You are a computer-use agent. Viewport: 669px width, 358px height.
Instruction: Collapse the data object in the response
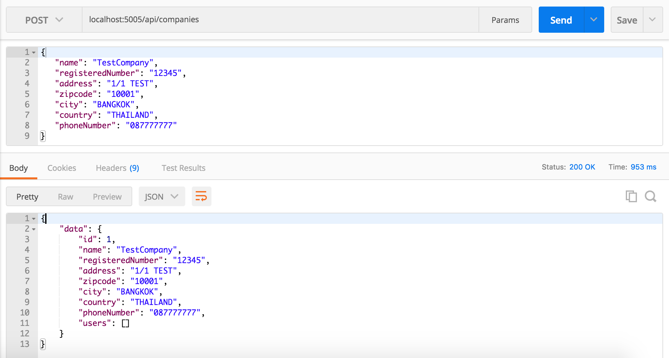pos(34,229)
